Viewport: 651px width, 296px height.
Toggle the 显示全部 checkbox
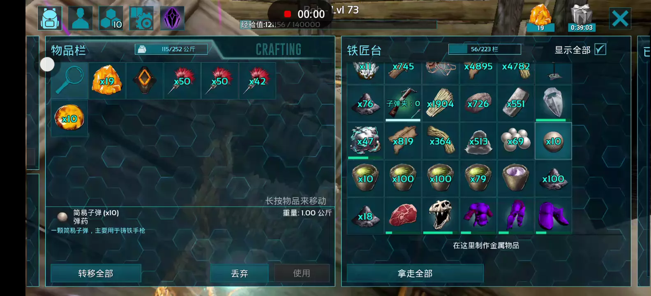600,49
